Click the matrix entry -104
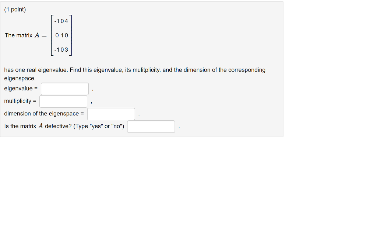377x252 pixels. [x=60, y=21]
